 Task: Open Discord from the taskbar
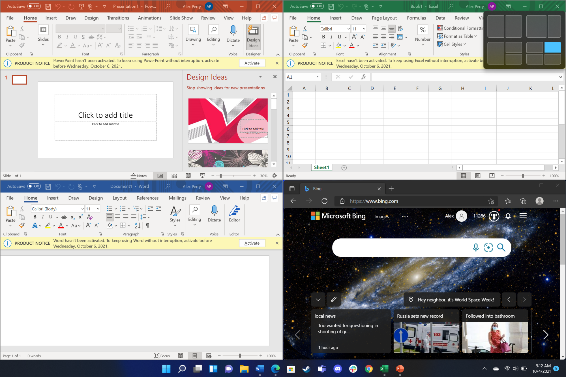(338, 369)
